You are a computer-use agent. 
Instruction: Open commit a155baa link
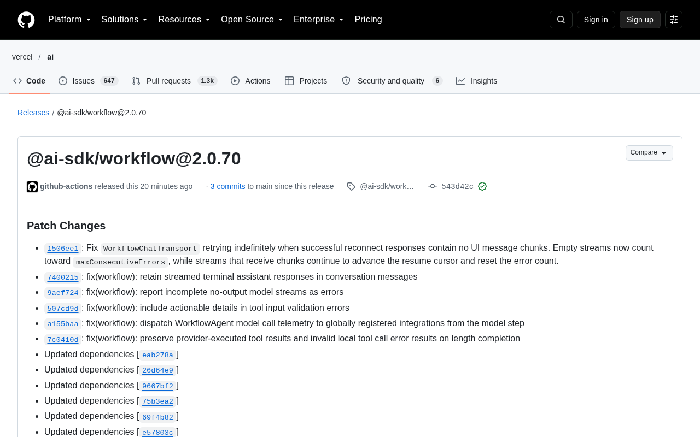63,324
